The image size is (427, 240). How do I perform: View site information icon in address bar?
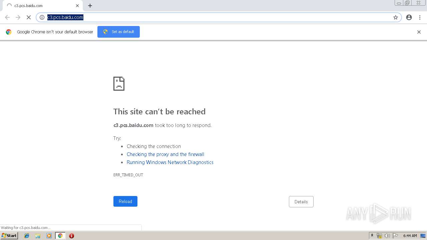[x=42, y=17]
